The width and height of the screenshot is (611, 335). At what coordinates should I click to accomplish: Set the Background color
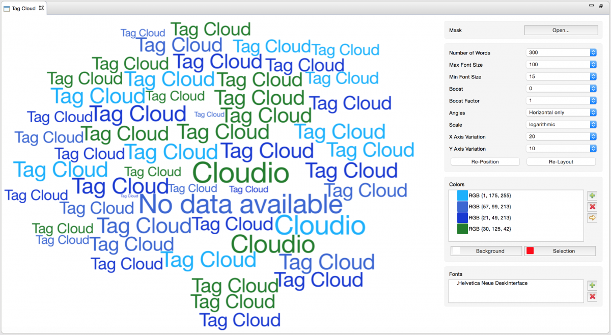486,250
